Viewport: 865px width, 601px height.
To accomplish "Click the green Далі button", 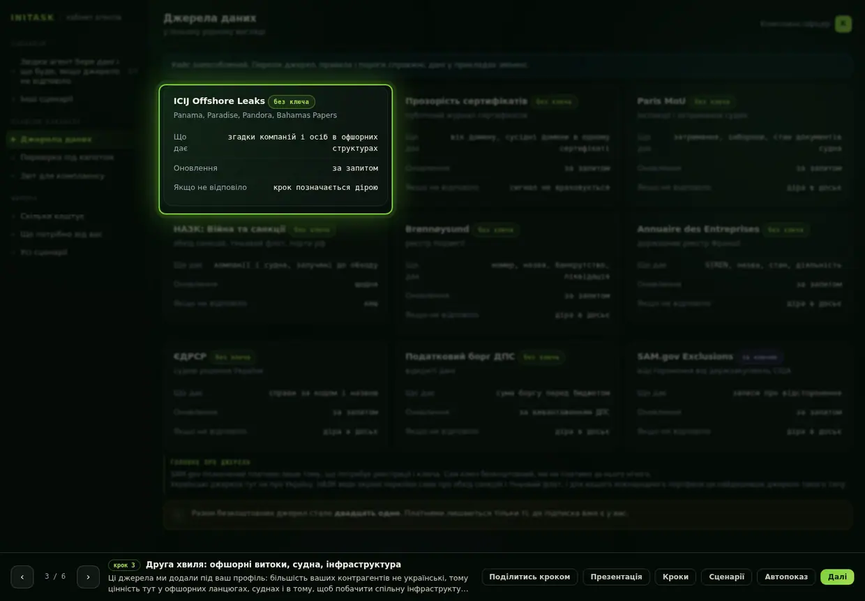I will tap(837, 577).
